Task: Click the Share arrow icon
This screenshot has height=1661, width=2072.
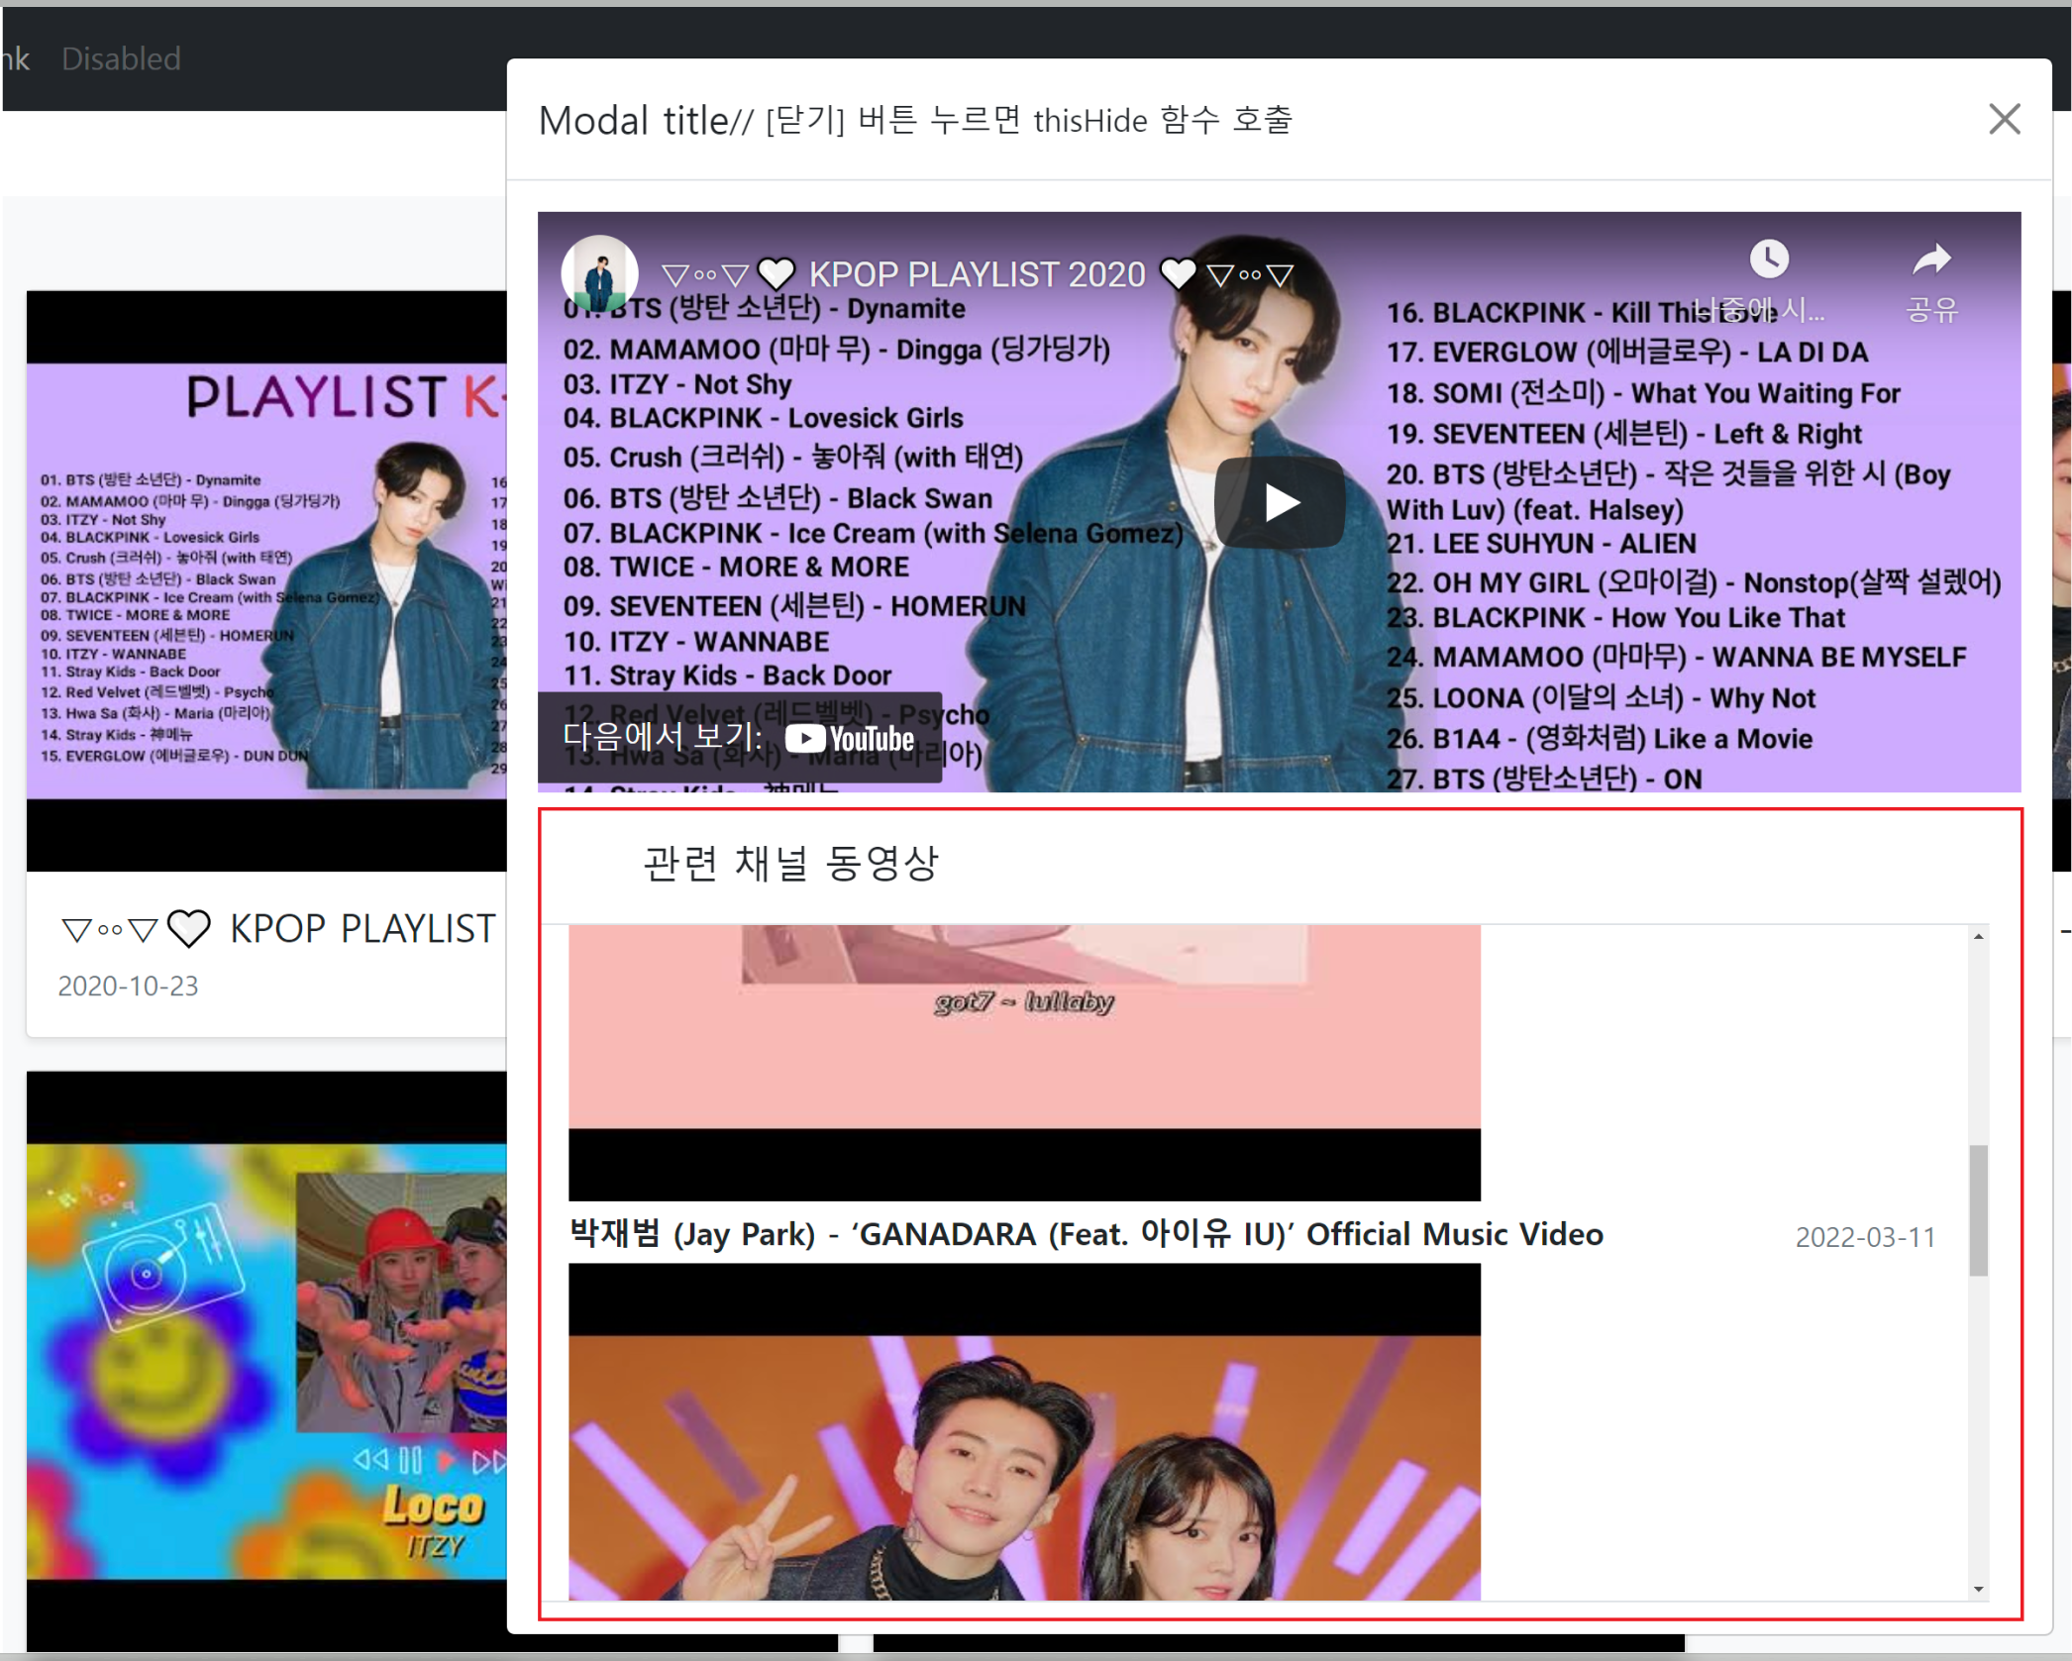Action: click(1931, 260)
